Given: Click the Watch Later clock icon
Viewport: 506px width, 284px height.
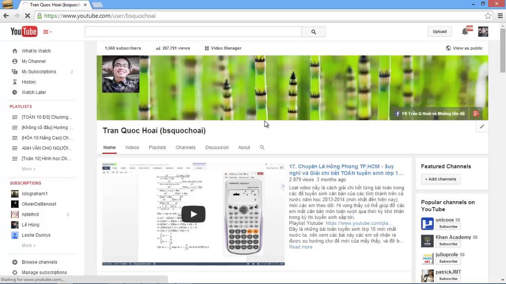Looking at the screenshot, I should click(15, 92).
